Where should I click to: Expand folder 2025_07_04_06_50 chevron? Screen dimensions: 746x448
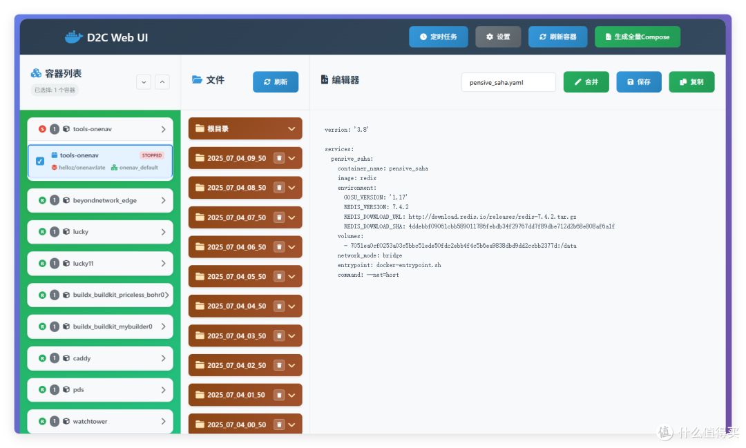pos(291,247)
